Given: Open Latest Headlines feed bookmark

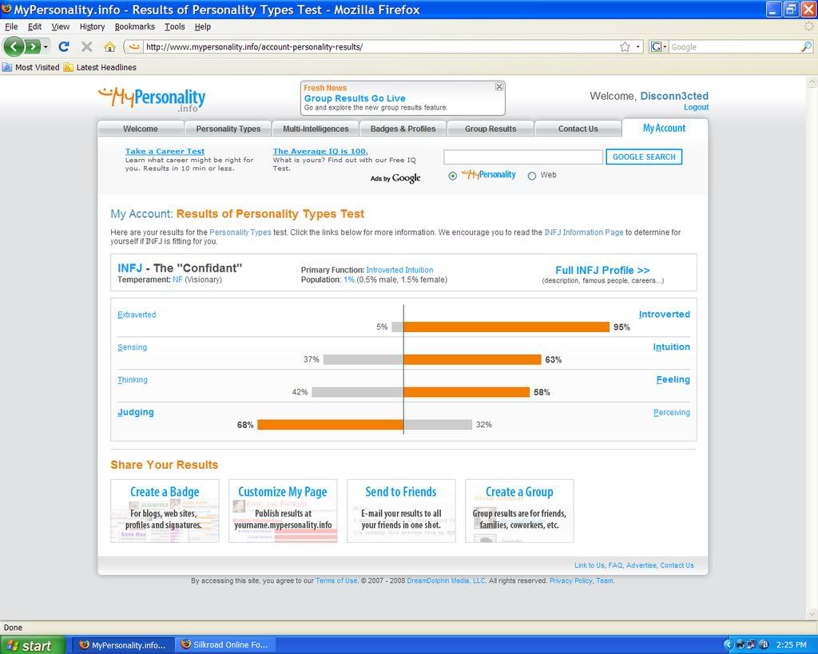Looking at the screenshot, I should coord(105,67).
